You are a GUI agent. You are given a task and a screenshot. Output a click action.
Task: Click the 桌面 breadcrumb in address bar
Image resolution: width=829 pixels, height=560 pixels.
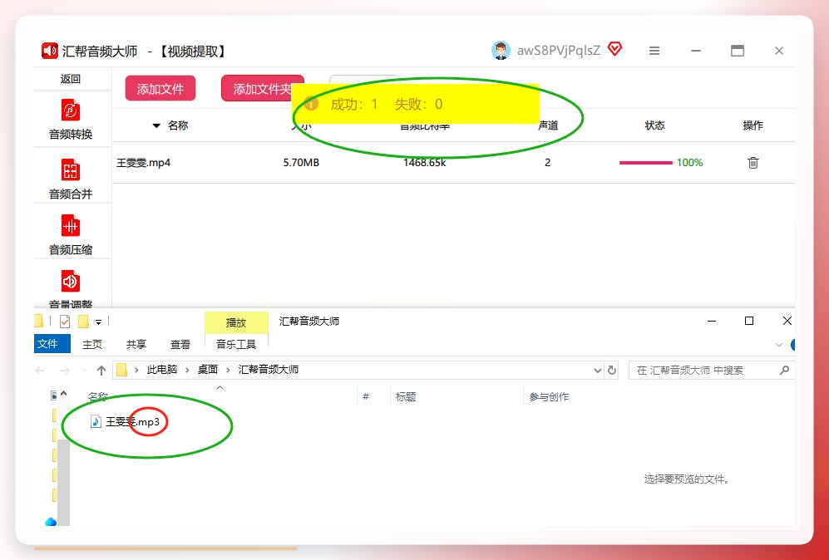tap(208, 370)
